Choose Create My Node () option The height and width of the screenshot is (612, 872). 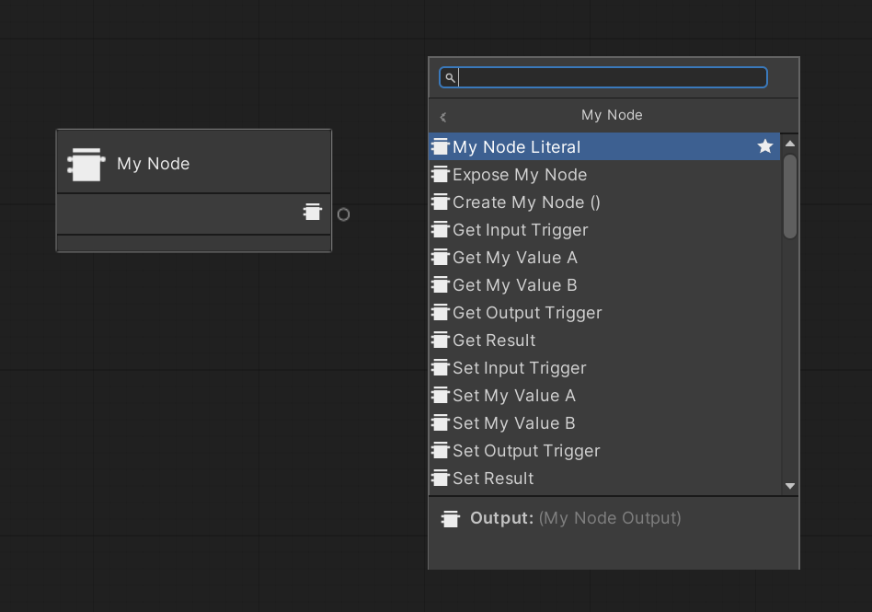click(x=526, y=202)
